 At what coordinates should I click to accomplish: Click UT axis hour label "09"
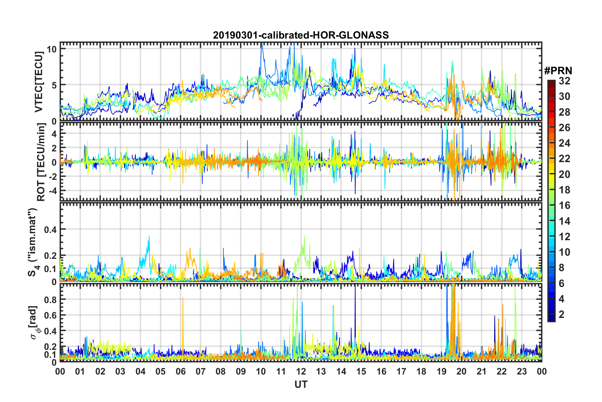pyautogui.click(x=241, y=371)
